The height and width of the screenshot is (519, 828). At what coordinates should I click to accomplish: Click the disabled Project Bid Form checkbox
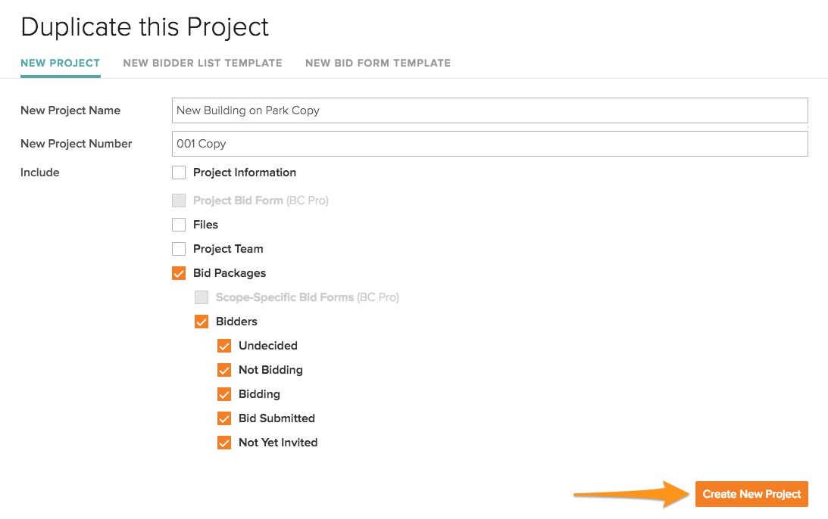pos(179,200)
